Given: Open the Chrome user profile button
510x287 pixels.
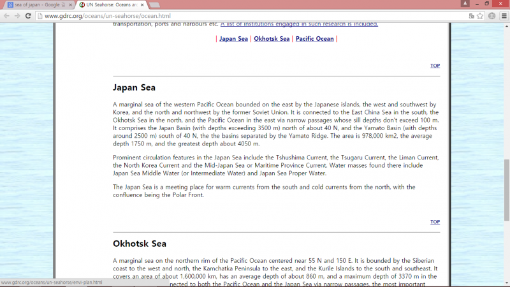Looking at the screenshot, I should click(x=465, y=4).
